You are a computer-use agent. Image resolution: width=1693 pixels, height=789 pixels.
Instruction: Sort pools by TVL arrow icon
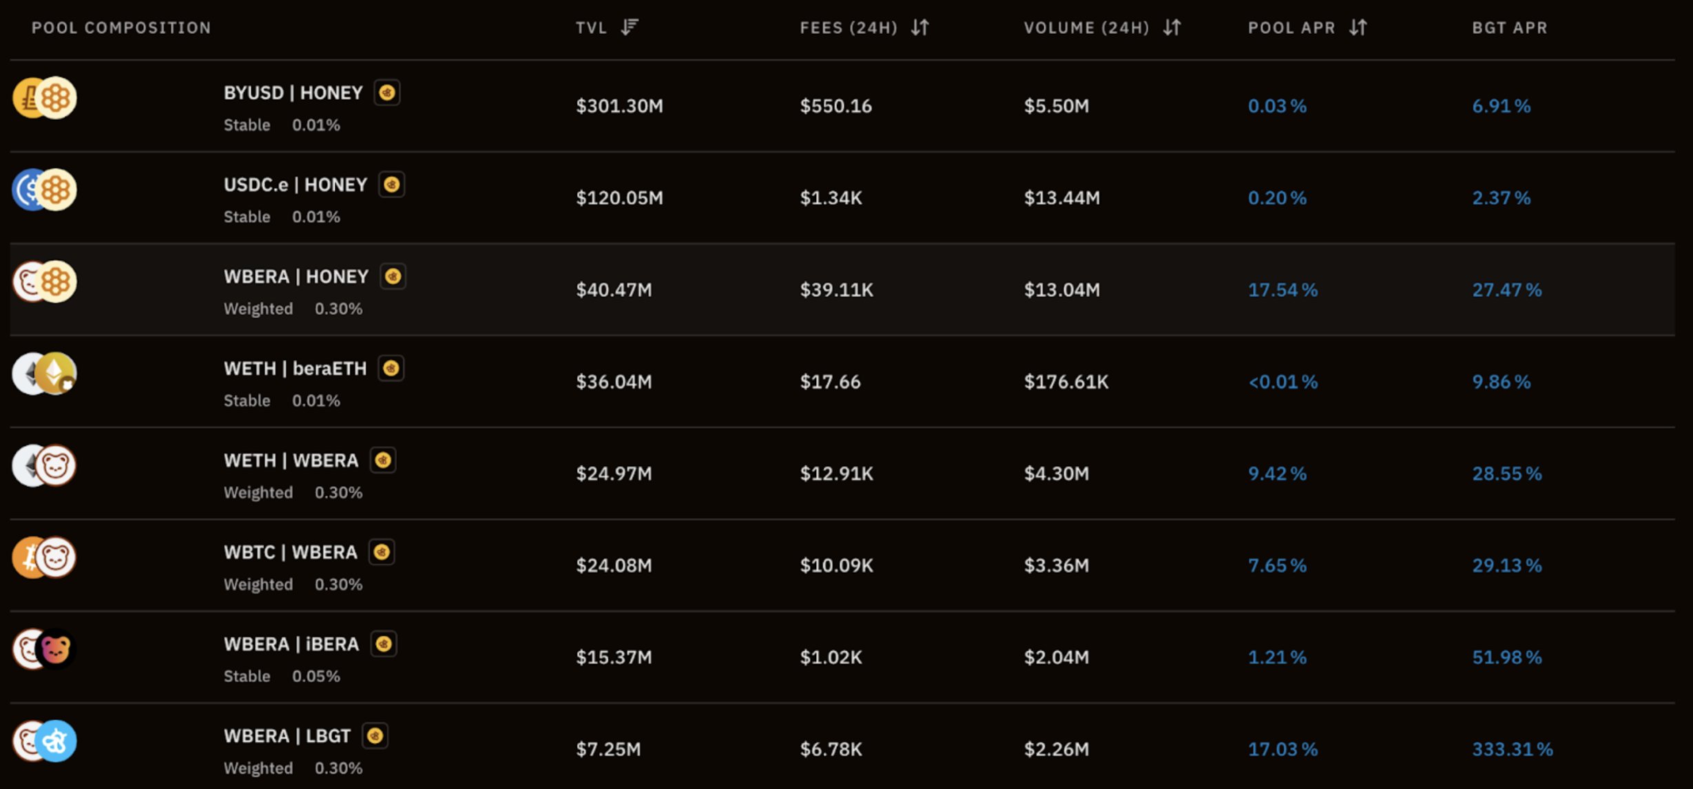click(630, 28)
